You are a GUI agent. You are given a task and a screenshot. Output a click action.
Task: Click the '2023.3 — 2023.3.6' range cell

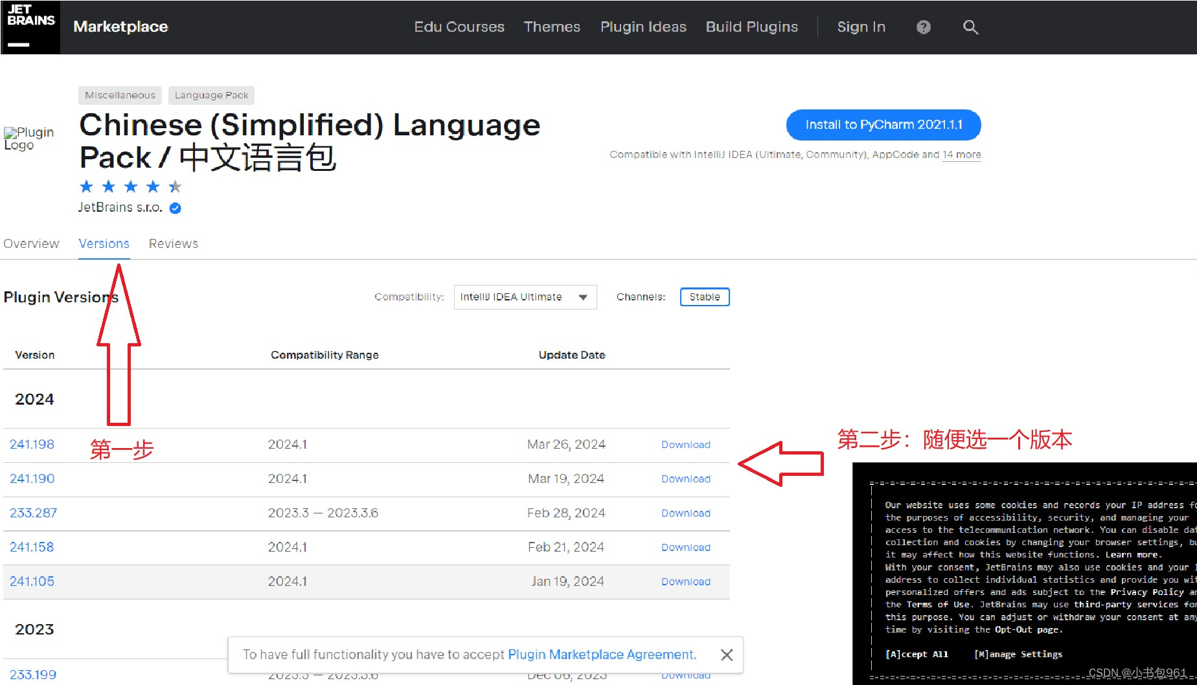323,513
